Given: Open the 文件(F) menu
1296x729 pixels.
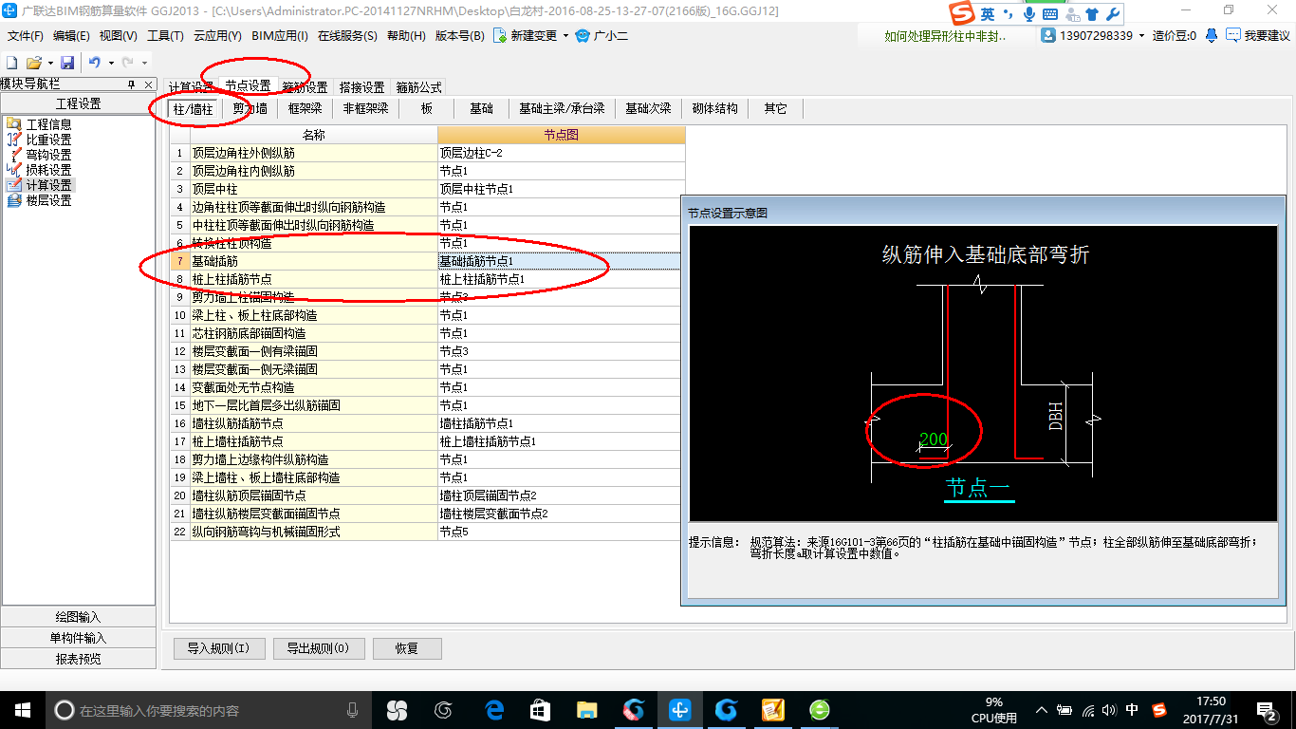Looking at the screenshot, I should tap(26, 36).
